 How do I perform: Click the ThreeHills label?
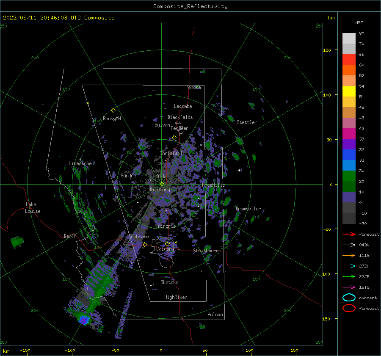click(x=213, y=185)
